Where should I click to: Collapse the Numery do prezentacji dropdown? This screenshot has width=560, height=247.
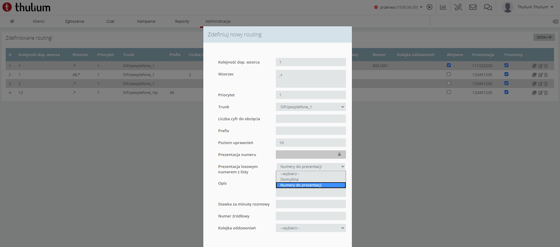tap(311, 166)
